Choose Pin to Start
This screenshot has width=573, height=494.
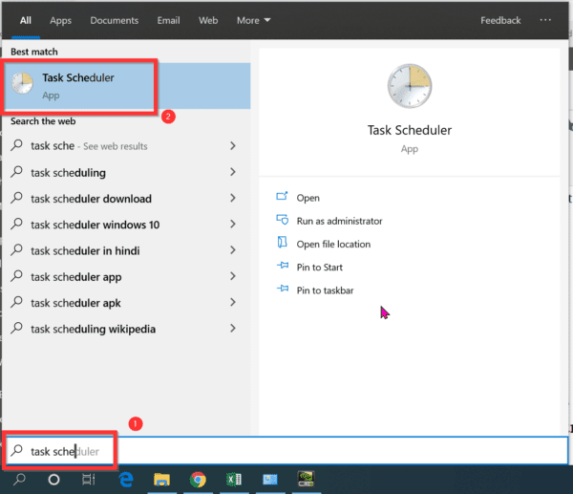click(320, 268)
